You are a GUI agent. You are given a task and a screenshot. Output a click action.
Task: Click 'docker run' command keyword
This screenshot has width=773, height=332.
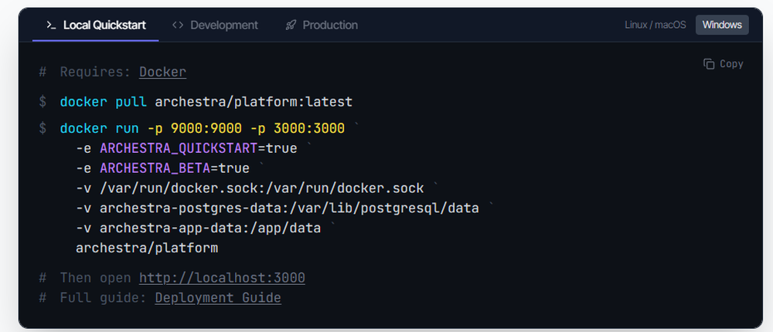(100, 129)
